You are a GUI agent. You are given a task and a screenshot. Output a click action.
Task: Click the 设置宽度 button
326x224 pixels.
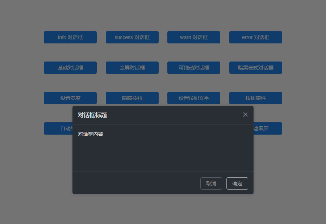pyautogui.click(x=70, y=98)
